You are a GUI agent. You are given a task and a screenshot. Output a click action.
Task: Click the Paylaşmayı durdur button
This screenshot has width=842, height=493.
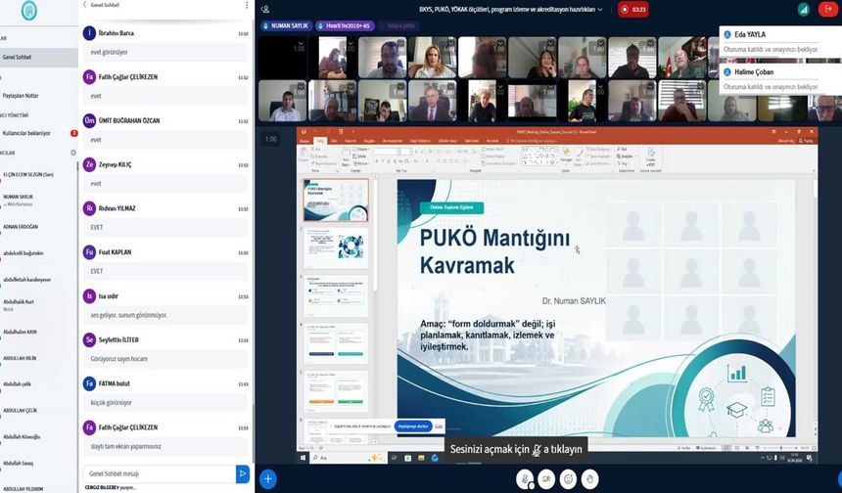point(413,426)
